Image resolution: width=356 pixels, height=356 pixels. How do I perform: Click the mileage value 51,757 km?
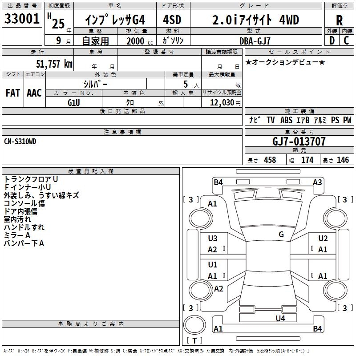54,64
